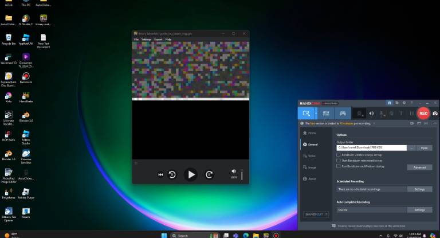440x238 pixels.
Task: Select HandBrake desktop shortcut
Action: (26, 97)
